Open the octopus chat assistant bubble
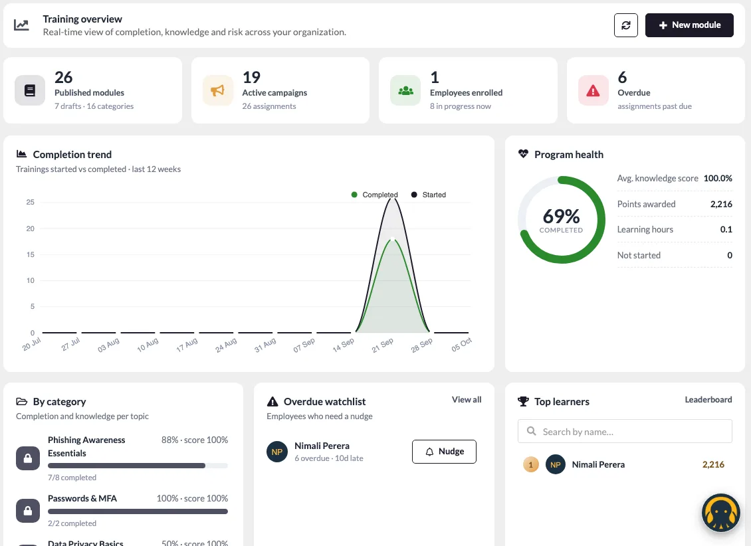Image resolution: width=751 pixels, height=546 pixels. click(x=721, y=513)
